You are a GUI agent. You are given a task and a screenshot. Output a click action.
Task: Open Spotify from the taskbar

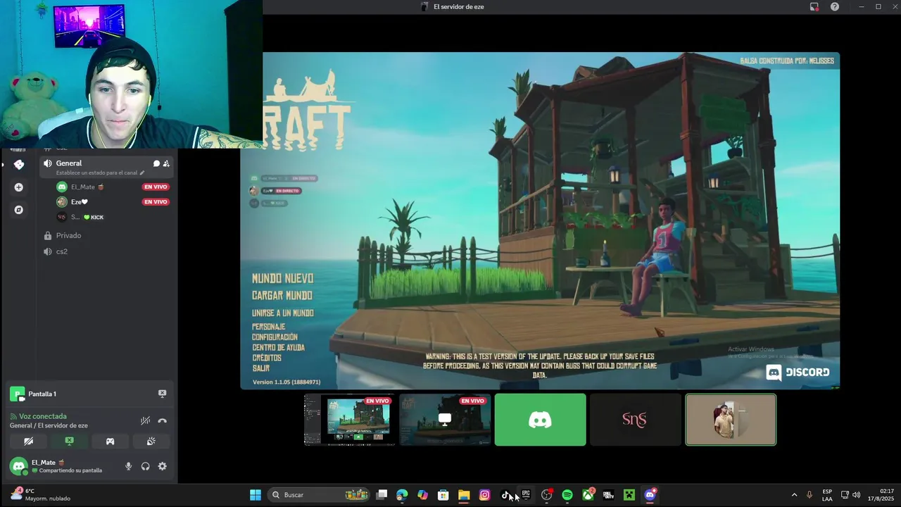pos(567,495)
